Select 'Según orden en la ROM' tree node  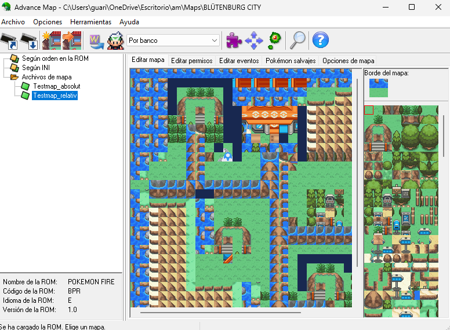(x=55, y=58)
